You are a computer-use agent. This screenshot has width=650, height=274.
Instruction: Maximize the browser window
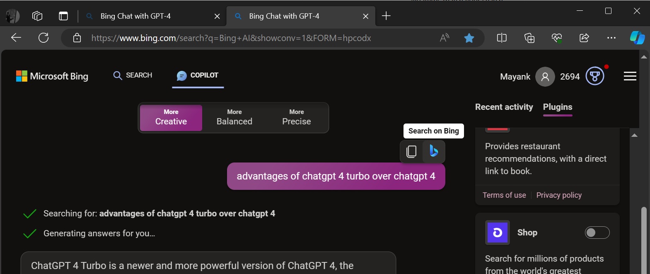click(608, 11)
